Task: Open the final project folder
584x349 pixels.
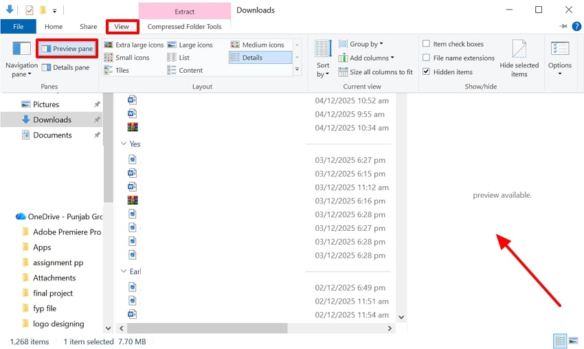Action: pos(47,293)
